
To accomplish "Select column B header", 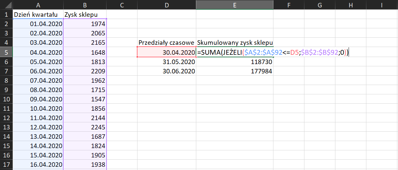I will (x=85, y=5).
